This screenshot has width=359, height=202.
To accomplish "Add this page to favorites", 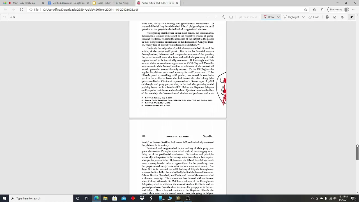I will [305, 10].
